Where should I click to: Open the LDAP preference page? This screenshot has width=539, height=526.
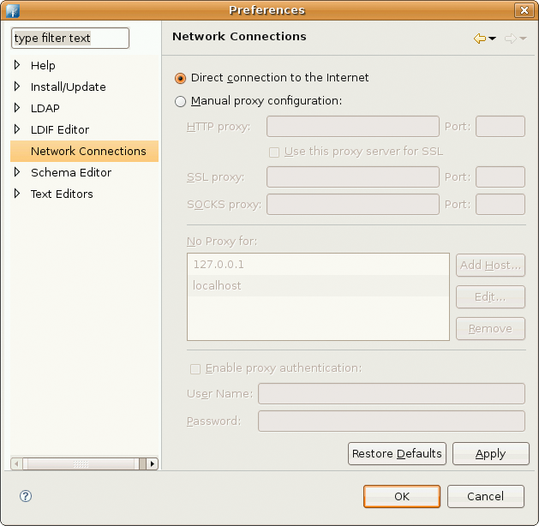click(45, 108)
